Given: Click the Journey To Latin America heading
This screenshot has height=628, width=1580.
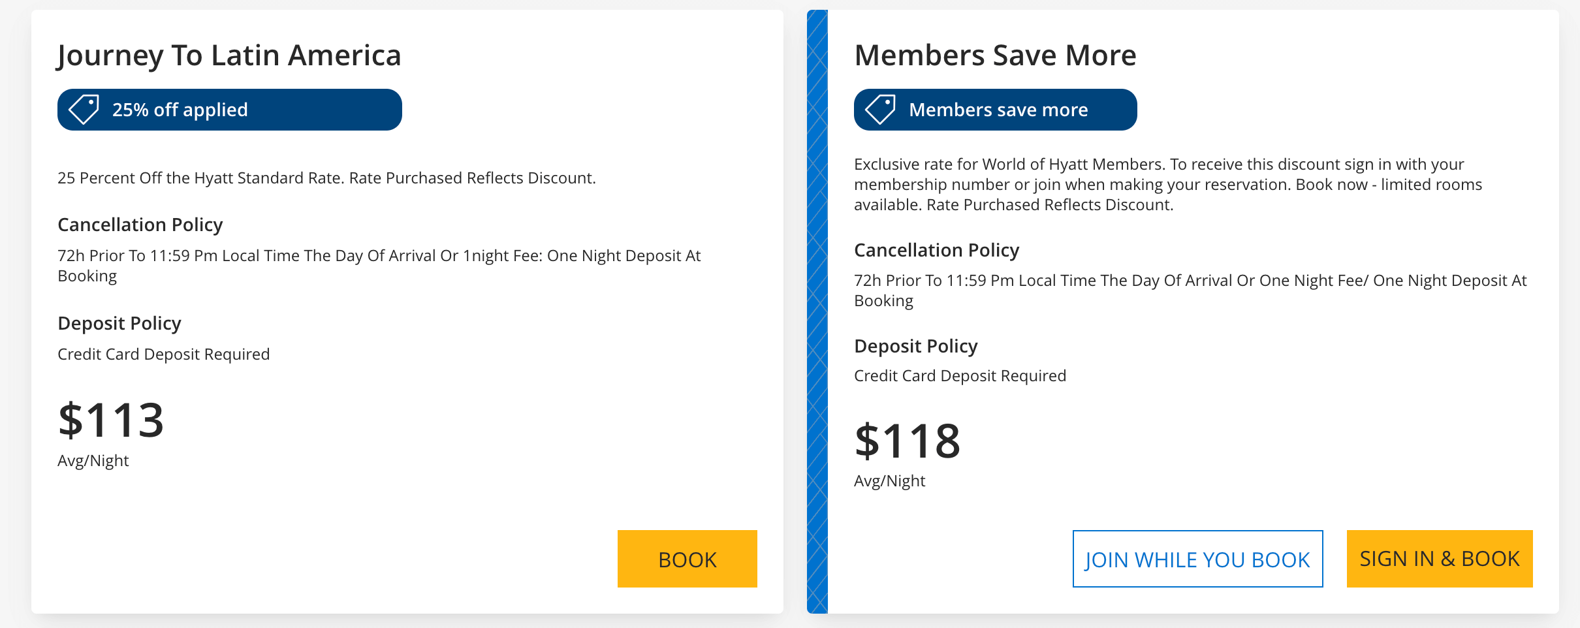Looking at the screenshot, I should (229, 55).
